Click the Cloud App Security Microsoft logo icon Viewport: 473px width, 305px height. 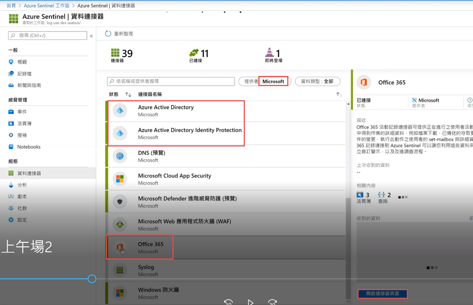(x=120, y=179)
